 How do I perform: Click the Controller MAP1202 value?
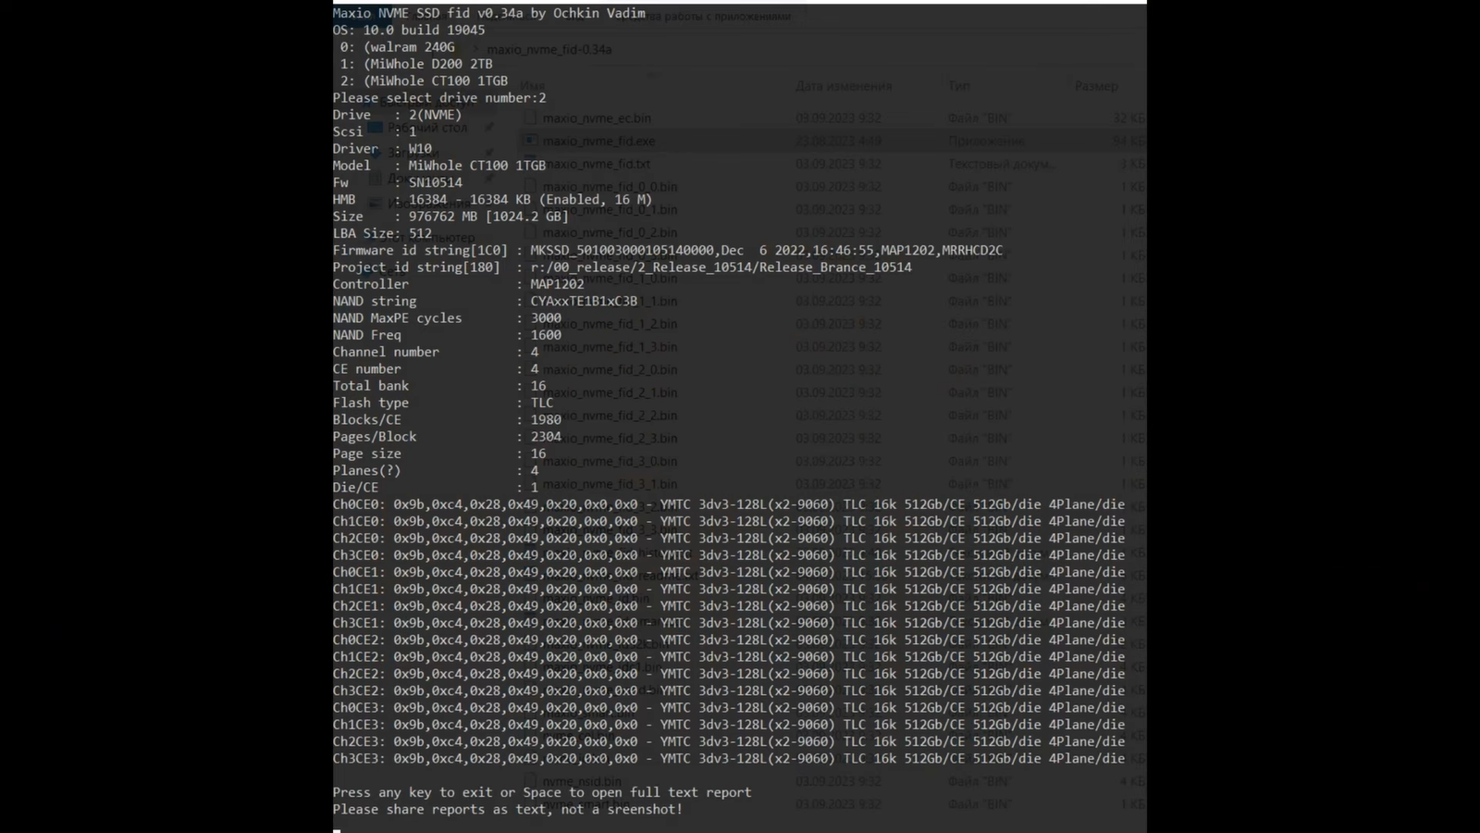pos(557,284)
